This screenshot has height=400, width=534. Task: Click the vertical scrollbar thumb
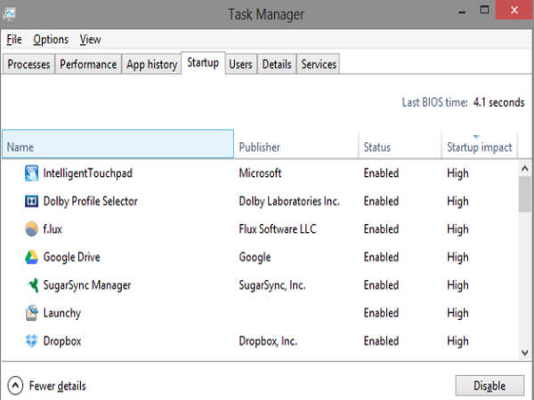525,194
